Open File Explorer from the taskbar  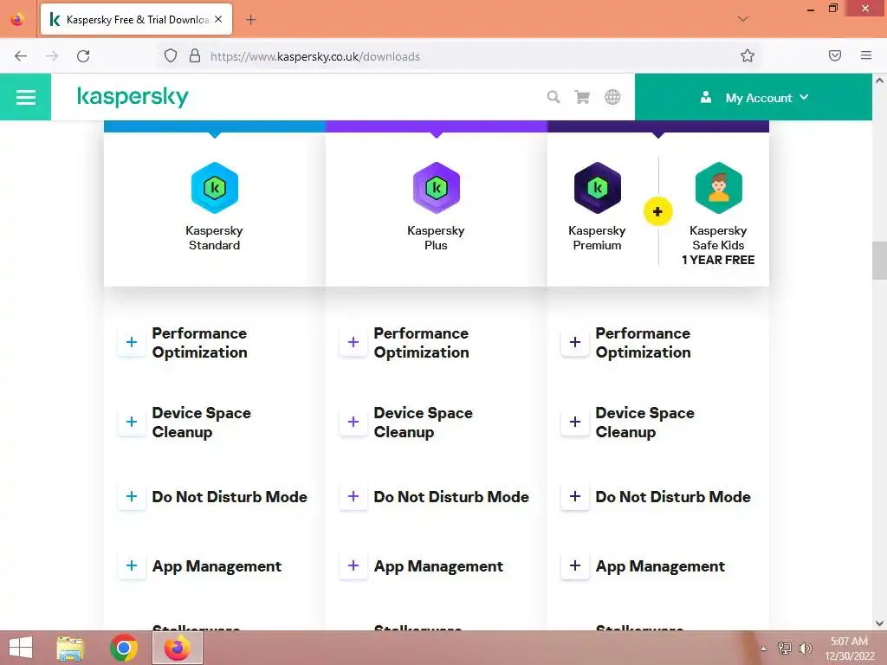(x=71, y=648)
